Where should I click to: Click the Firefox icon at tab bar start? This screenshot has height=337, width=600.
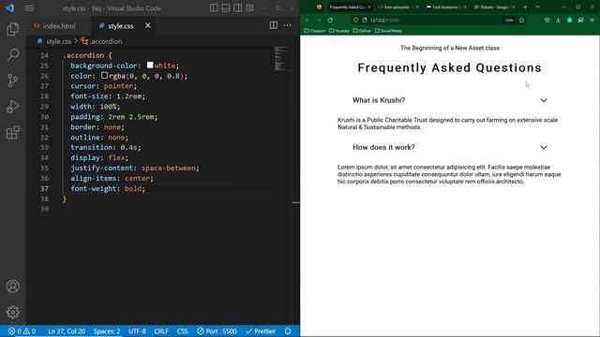(x=319, y=7)
